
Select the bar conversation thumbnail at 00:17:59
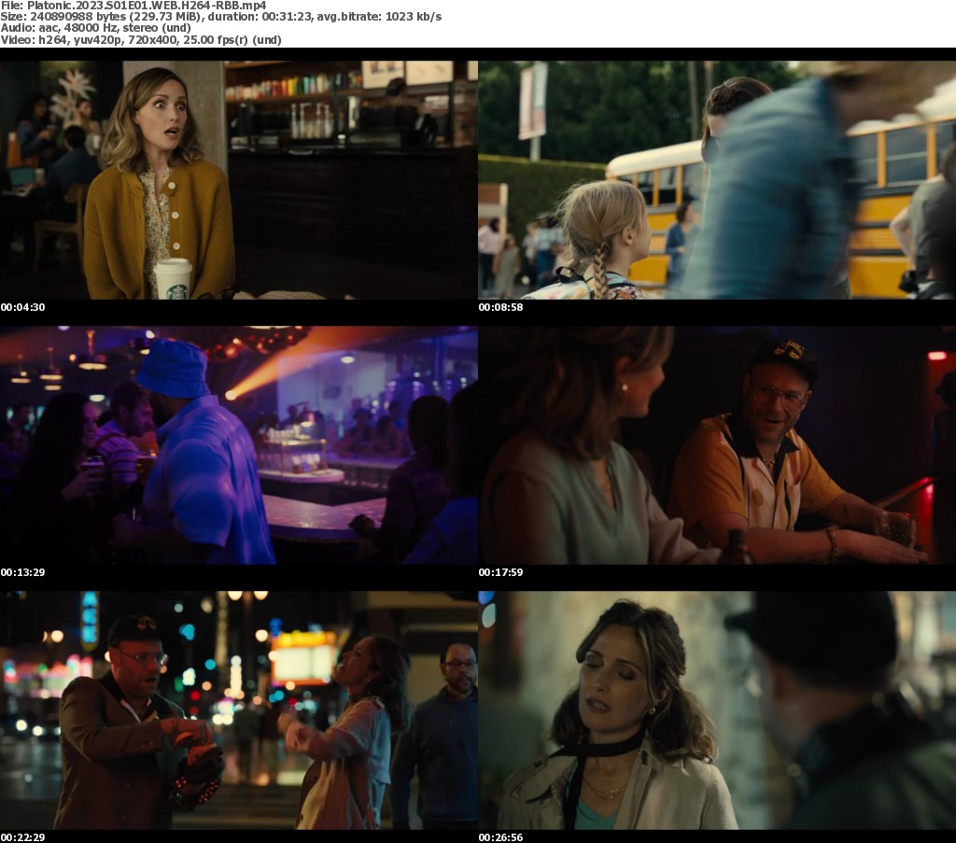tap(717, 445)
